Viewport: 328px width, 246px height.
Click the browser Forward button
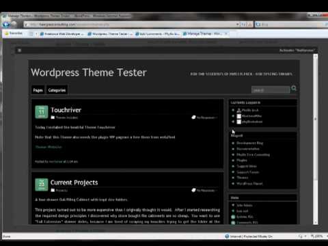click(14, 24)
